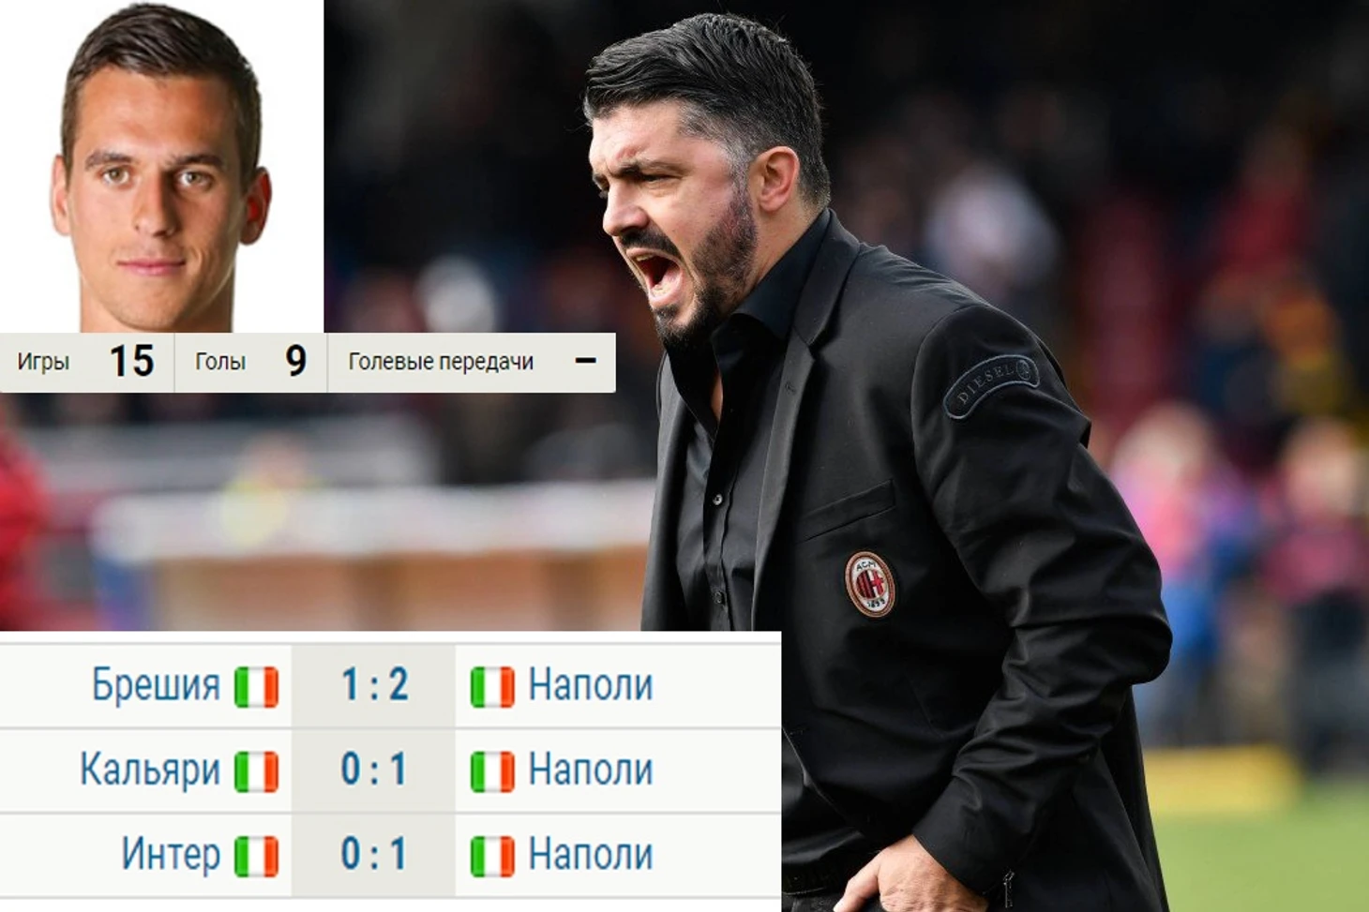
Task: Click the 1 : 2 match score
Action: tap(374, 685)
